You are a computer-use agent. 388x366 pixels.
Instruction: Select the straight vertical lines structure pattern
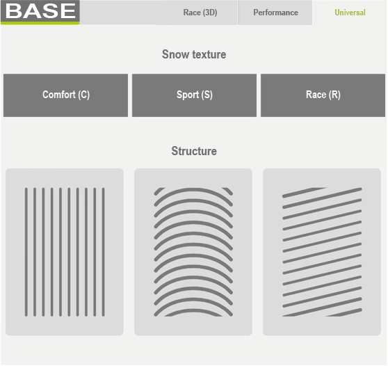click(65, 252)
